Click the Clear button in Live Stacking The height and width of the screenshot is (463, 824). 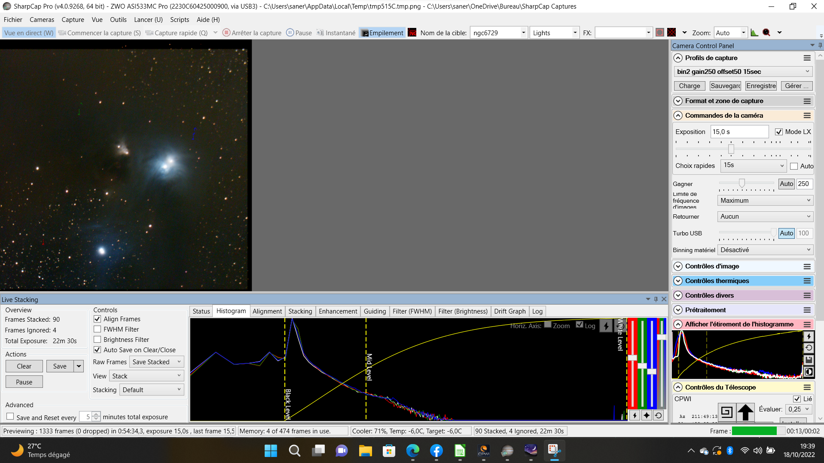point(24,366)
